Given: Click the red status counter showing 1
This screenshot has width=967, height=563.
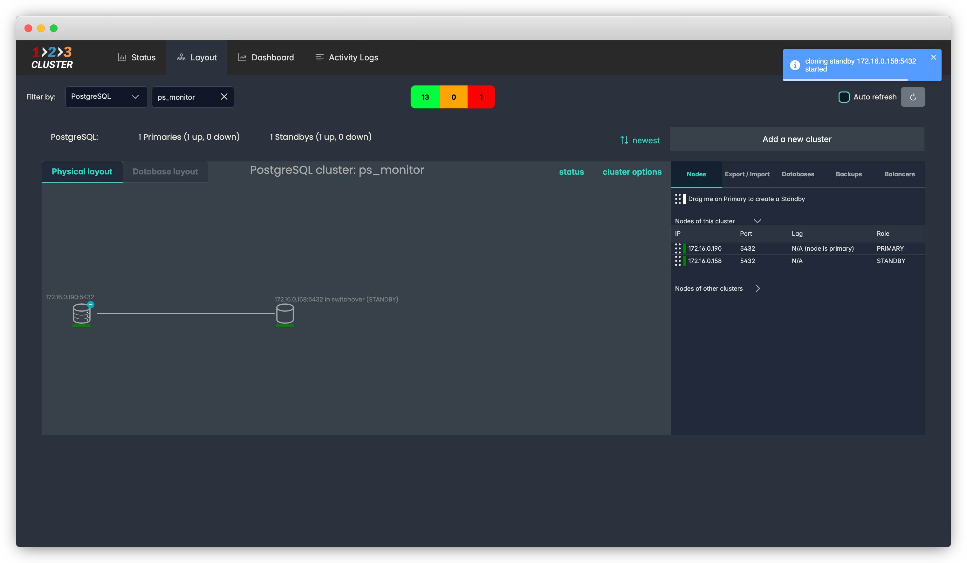Looking at the screenshot, I should [x=481, y=97].
